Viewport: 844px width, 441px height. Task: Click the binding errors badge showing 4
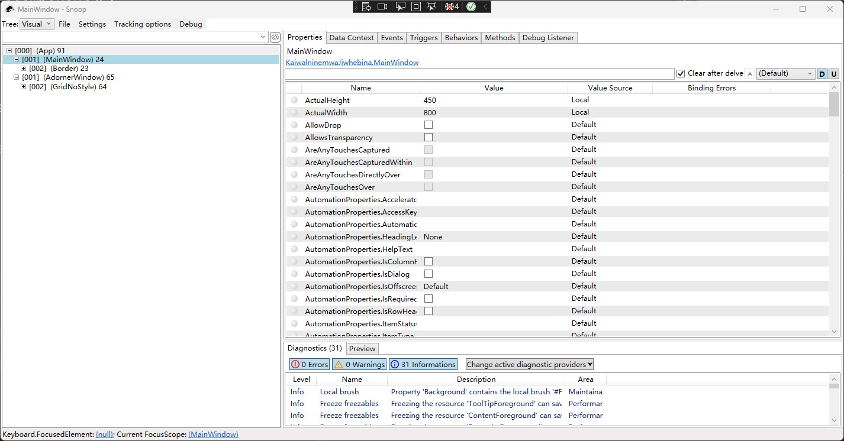pos(451,7)
